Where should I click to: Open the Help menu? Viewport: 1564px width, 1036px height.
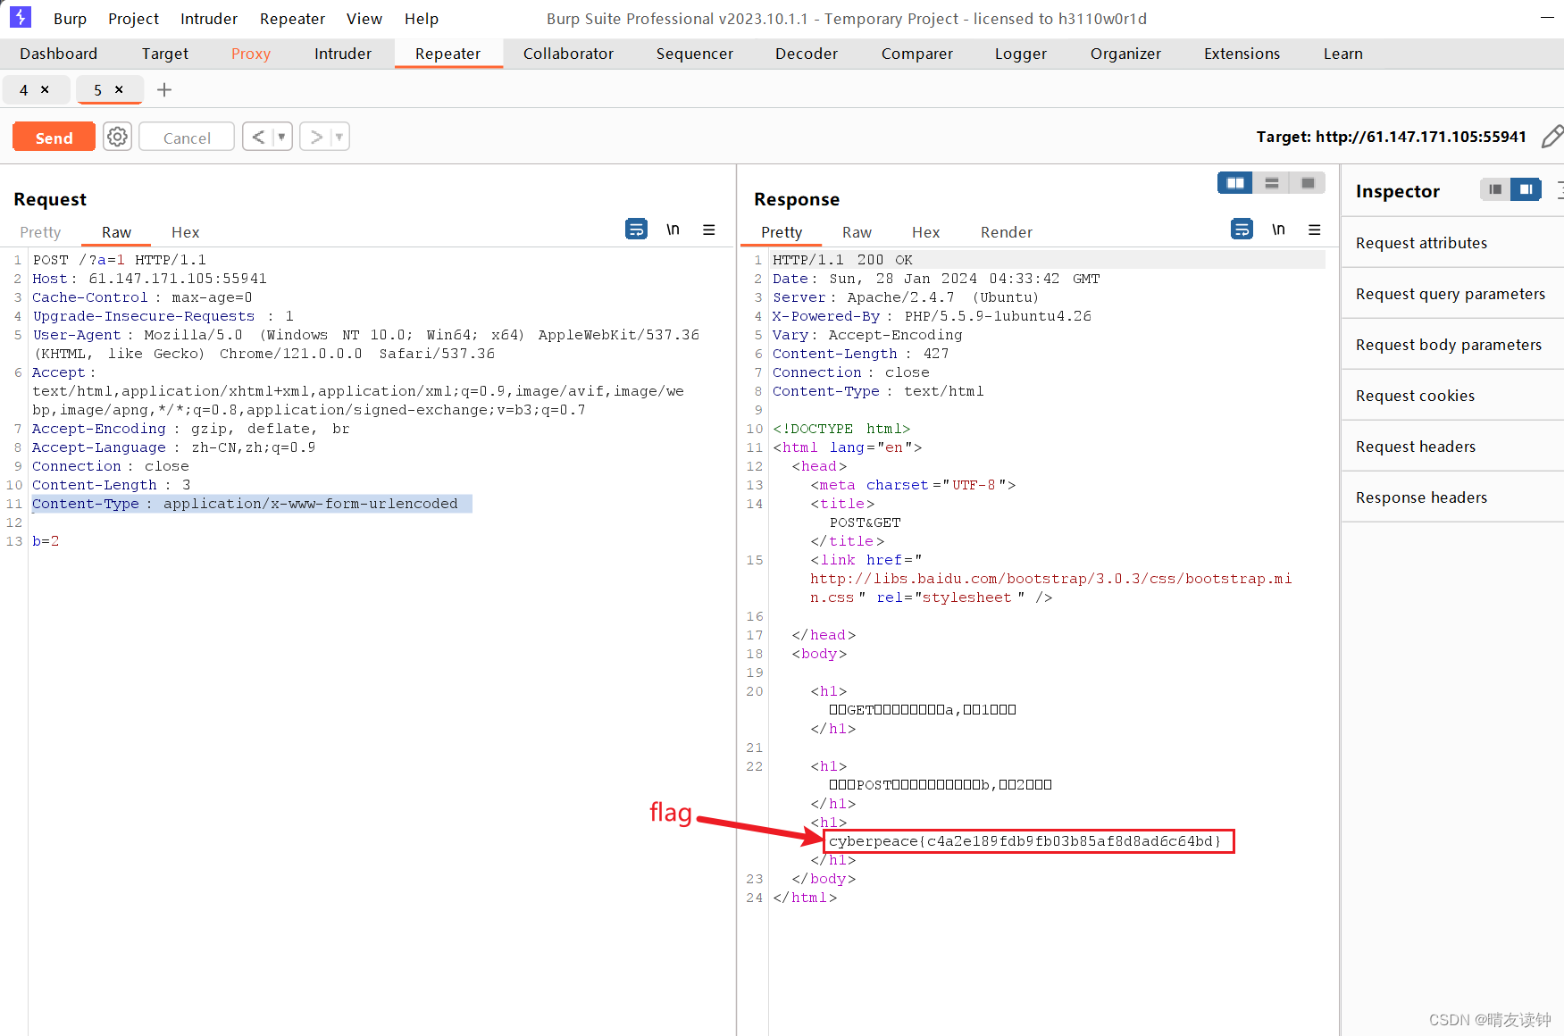click(x=422, y=19)
